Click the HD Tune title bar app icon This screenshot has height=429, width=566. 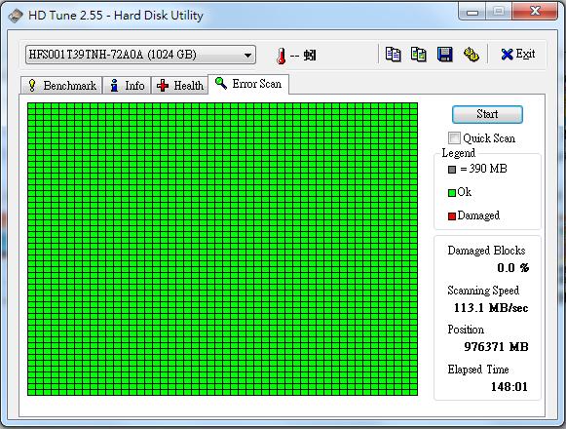click(16, 16)
